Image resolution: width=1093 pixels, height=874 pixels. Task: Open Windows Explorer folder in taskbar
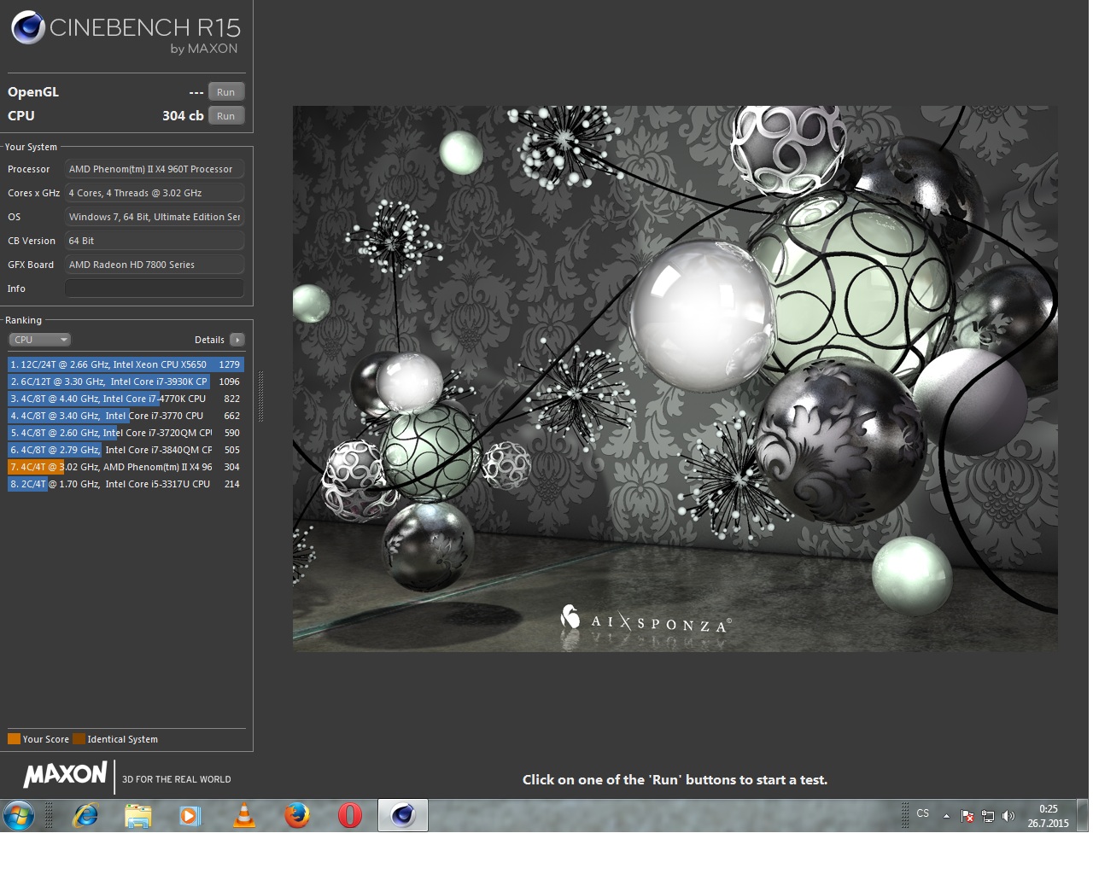138,816
